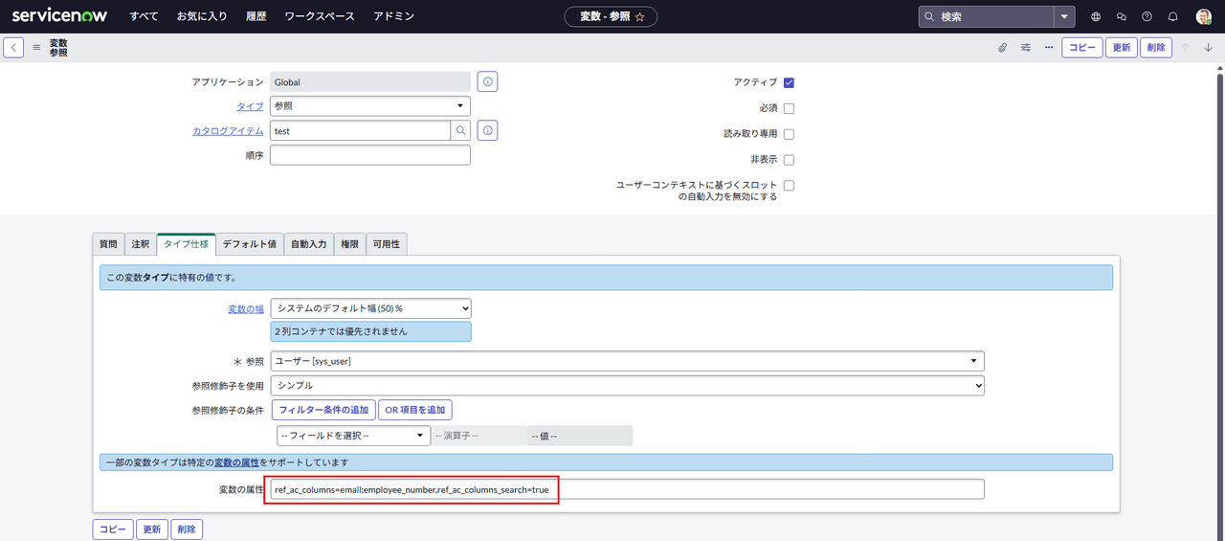This screenshot has height=541, width=1225.
Task: Click the back arrow button
Action: (13, 47)
